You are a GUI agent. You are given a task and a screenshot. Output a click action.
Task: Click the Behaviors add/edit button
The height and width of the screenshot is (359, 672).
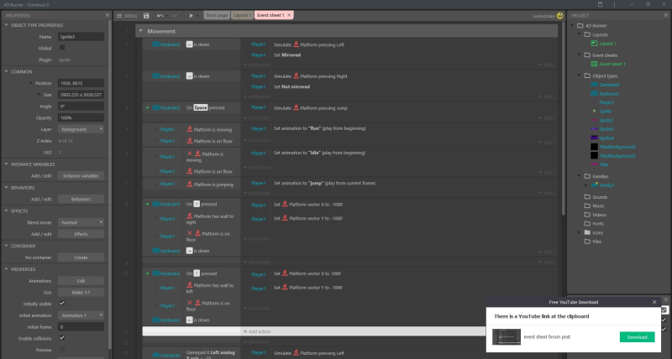point(81,199)
